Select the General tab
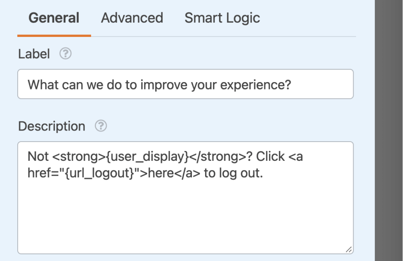 [53, 18]
